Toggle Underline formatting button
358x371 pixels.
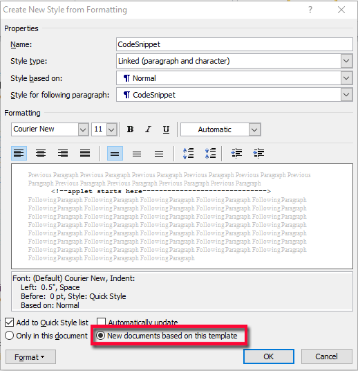point(166,129)
